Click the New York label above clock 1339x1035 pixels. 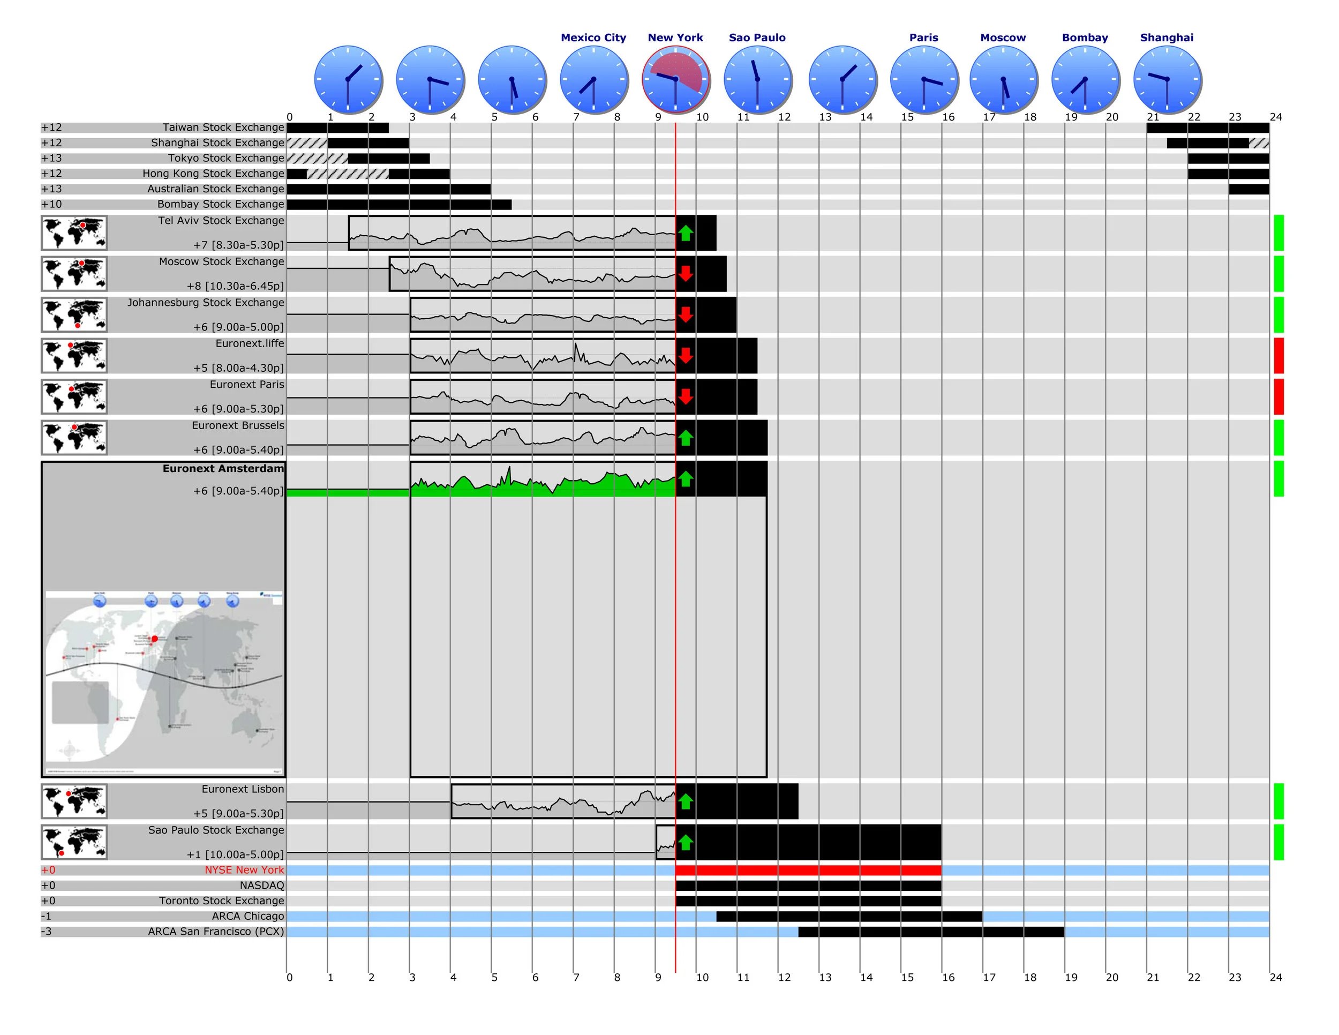pos(675,37)
